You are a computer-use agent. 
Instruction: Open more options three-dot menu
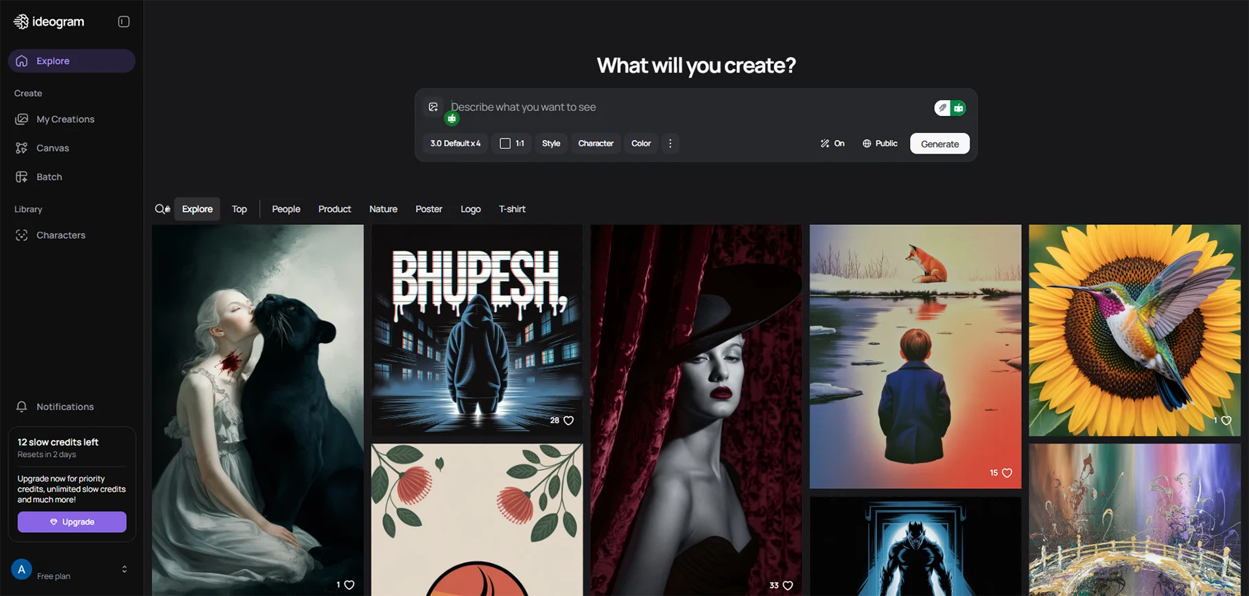coord(670,143)
